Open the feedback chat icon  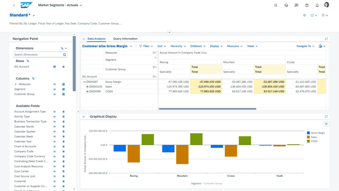(x=296, y=5)
